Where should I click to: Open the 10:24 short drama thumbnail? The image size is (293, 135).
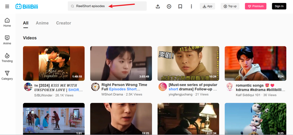pyautogui.click(x=188, y=63)
